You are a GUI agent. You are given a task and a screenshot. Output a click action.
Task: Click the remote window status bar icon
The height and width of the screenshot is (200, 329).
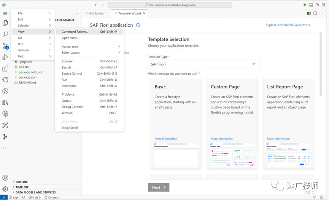pyautogui.click(x=4, y=197)
